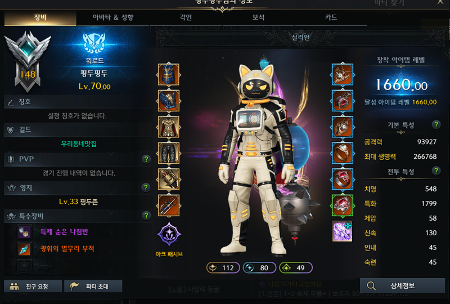
Task: Inspect the helmet equipment slot icon
Action: [168, 75]
